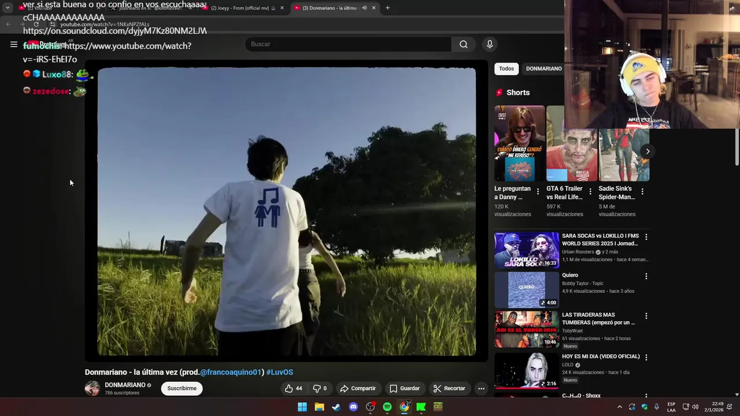Click the page vertical scrollbar
Screen dimensions: 740x416
(x=737, y=147)
